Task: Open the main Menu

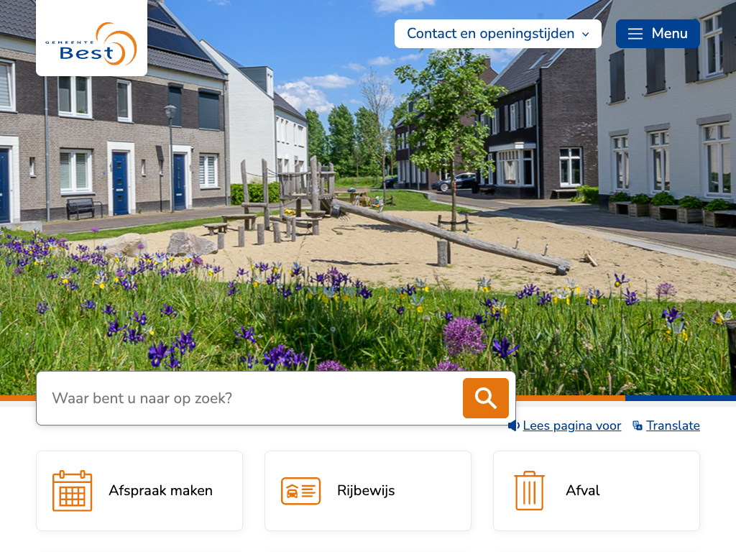Action: coord(657,34)
